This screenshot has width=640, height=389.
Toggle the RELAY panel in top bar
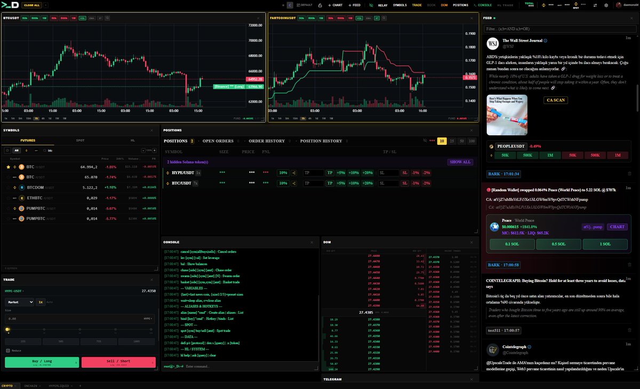click(382, 5)
